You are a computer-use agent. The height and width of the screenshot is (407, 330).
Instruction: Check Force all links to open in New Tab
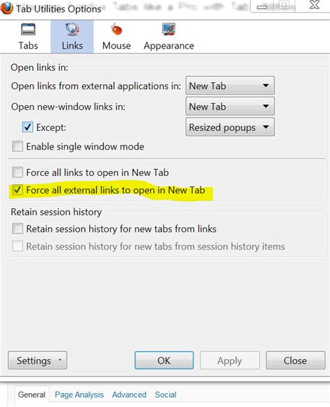tap(17, 172)
